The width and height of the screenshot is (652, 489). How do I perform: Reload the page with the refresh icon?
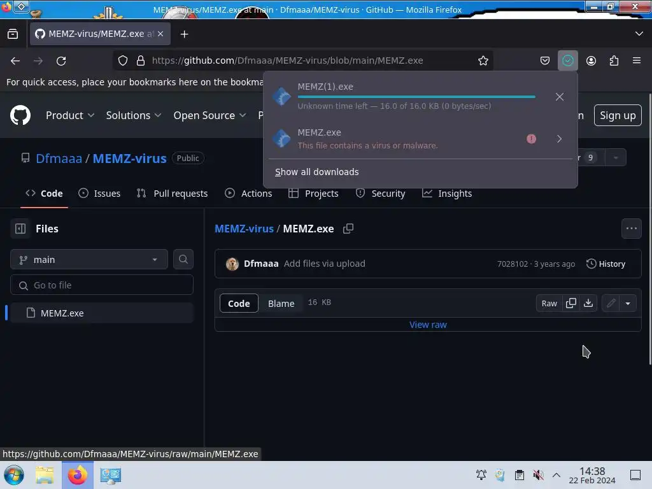tap(61, 60)
